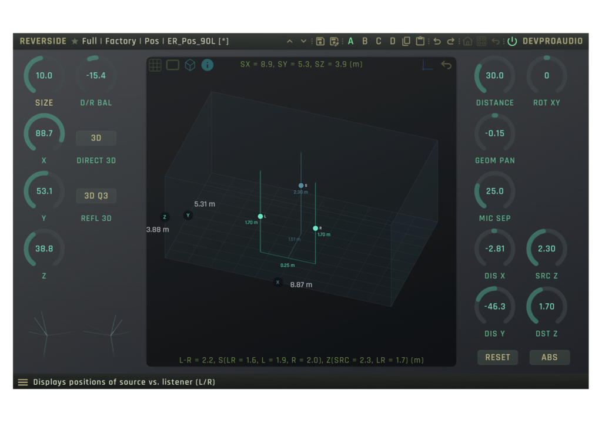Click the SRC Z knob
Image resolution: width=602 pixels, height=423 pixels.
pos(547,249)
